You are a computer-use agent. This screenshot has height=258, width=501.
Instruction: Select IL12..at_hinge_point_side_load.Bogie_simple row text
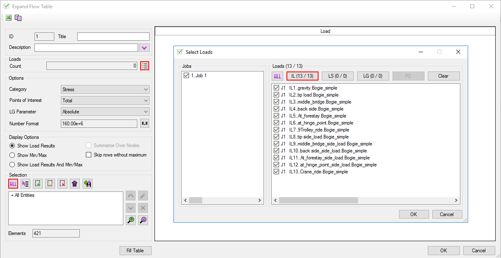pos(333,165)
